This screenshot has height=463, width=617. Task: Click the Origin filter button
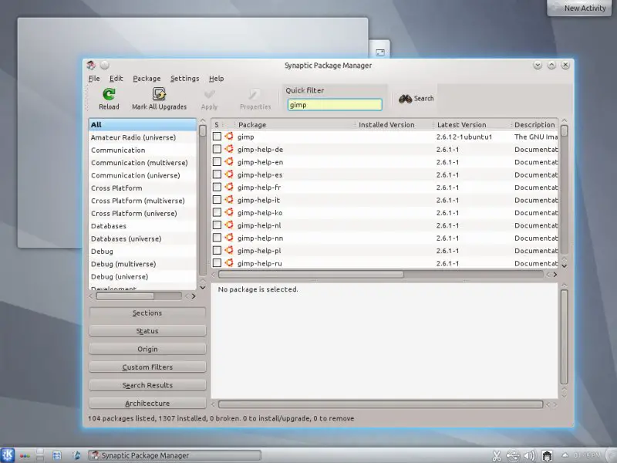[x=147, y=350]
